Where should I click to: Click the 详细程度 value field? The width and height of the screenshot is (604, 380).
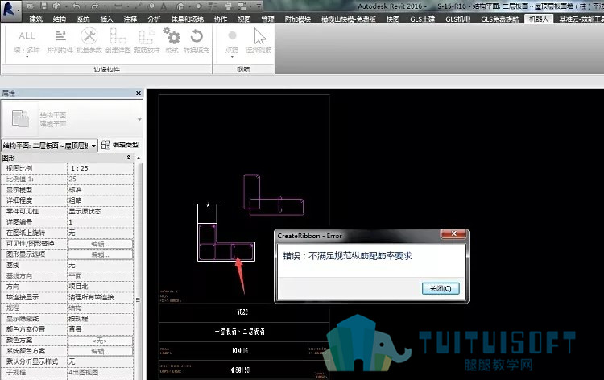[x=100, y=200]
